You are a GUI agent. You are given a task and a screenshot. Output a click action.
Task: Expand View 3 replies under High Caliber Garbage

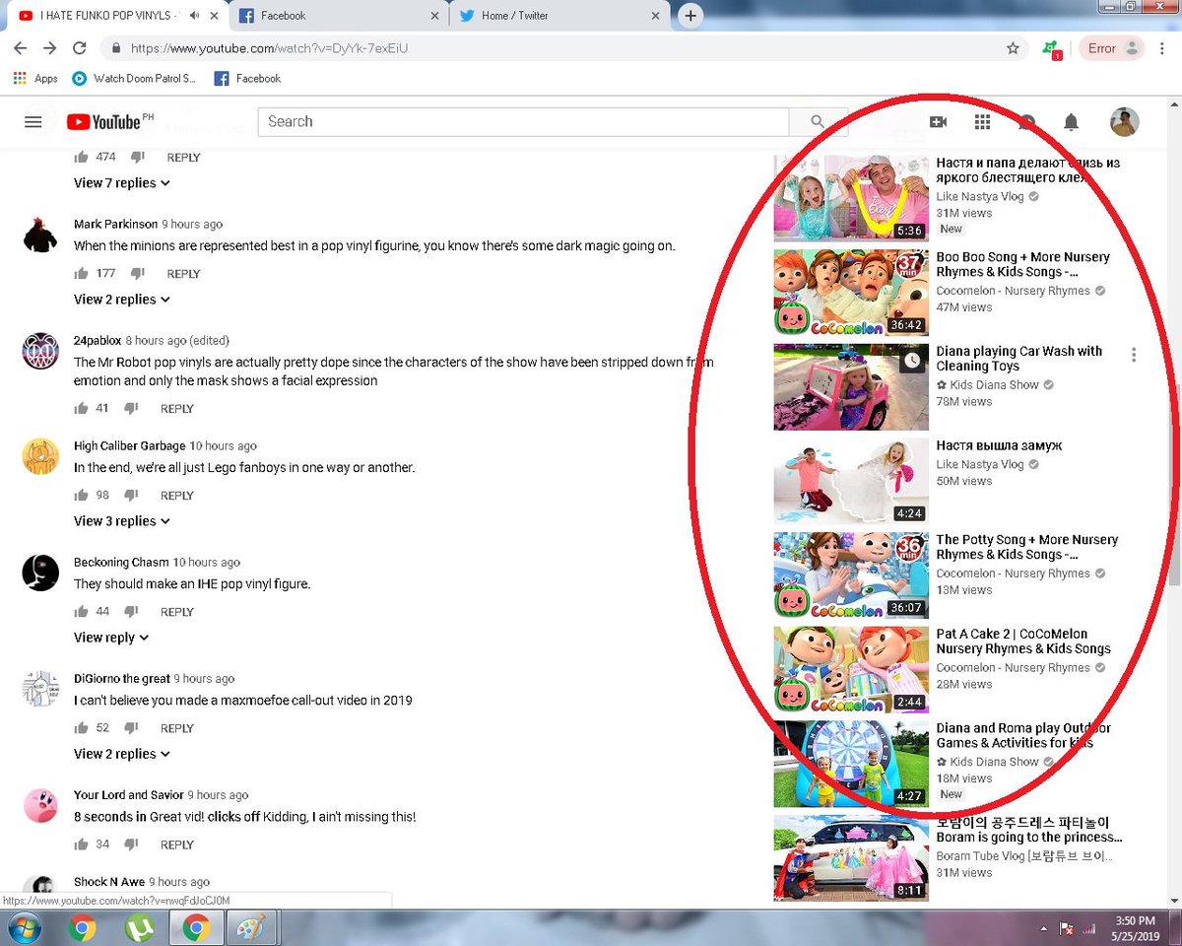tap(122, 521)
